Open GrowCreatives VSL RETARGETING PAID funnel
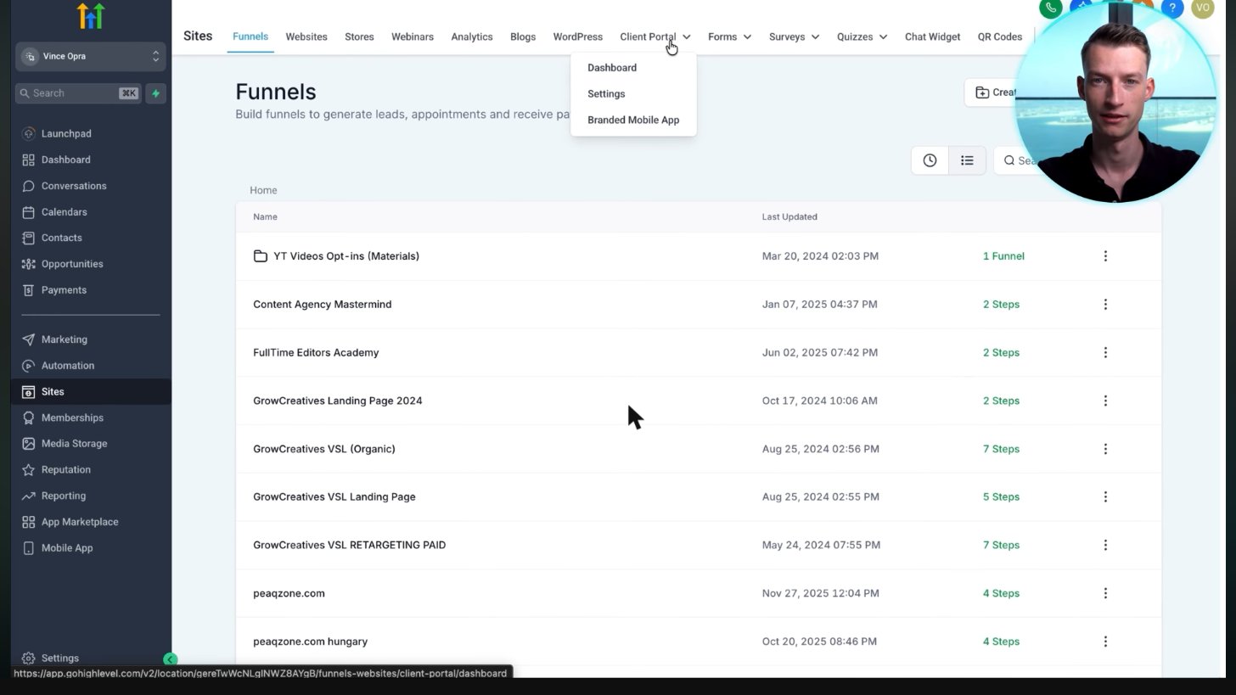This screenshot has height=695, width=1236. [349, 545]
